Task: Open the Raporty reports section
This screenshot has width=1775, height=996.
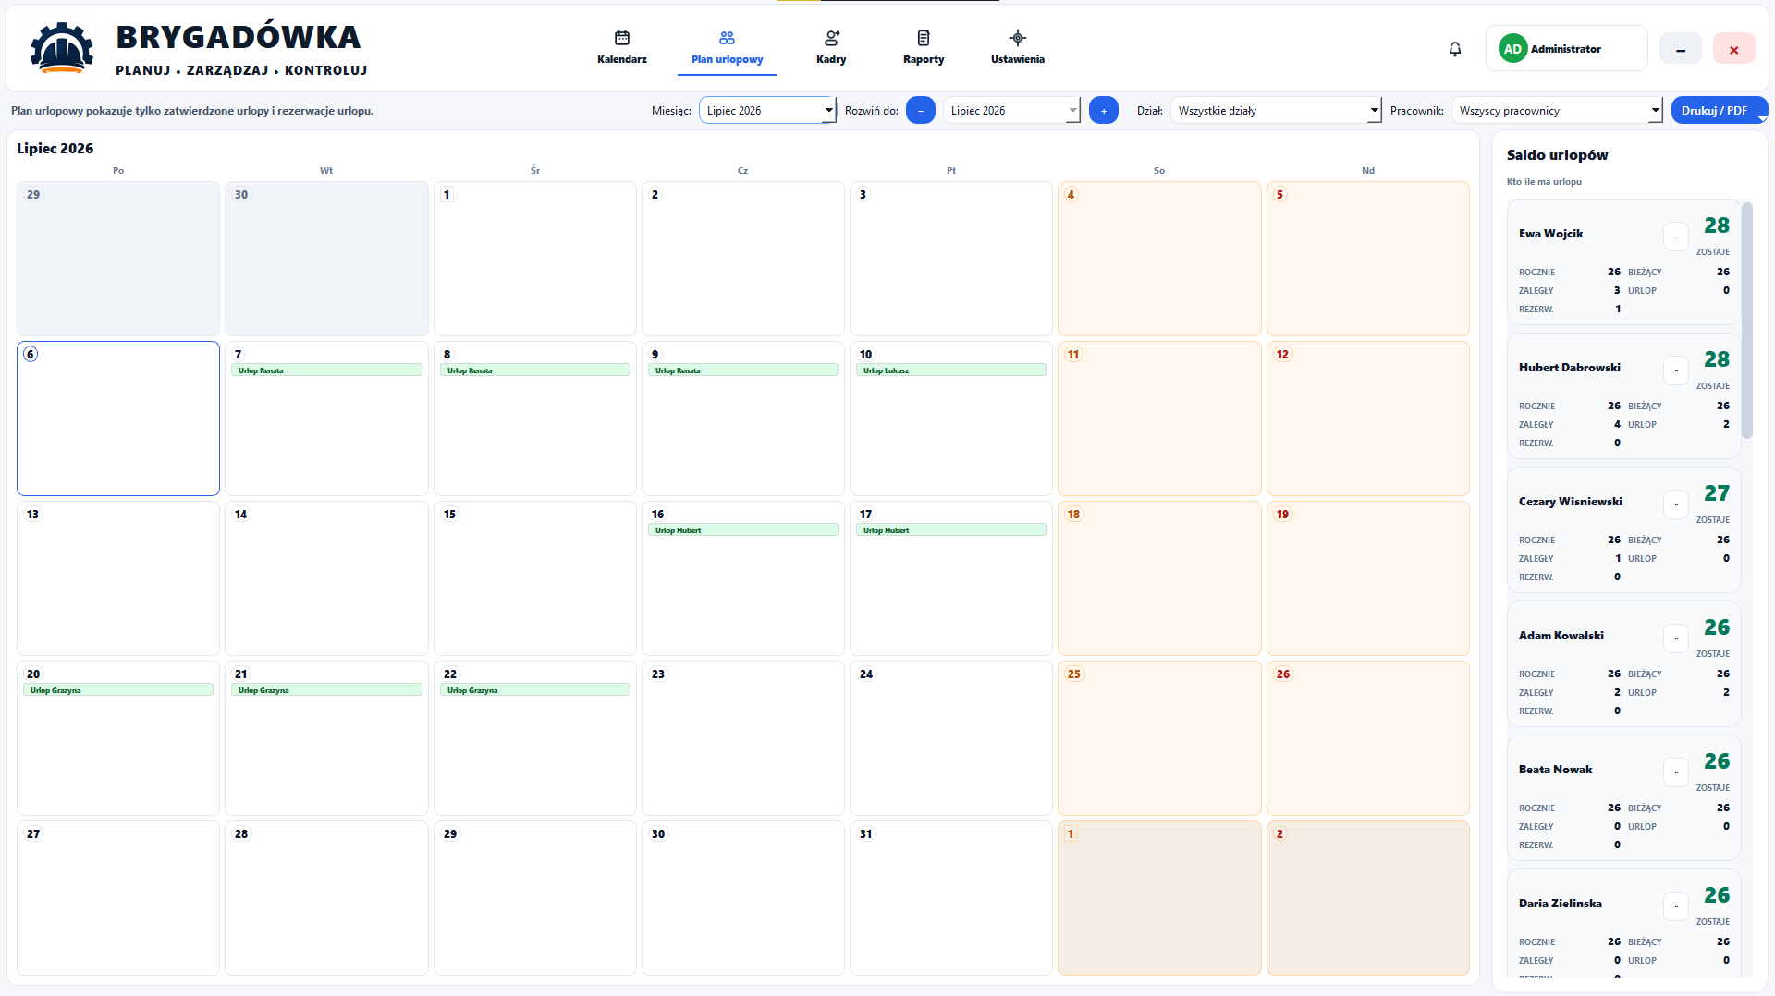Action: 924,48
